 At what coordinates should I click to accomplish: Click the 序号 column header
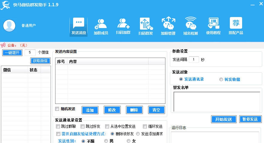61,61
